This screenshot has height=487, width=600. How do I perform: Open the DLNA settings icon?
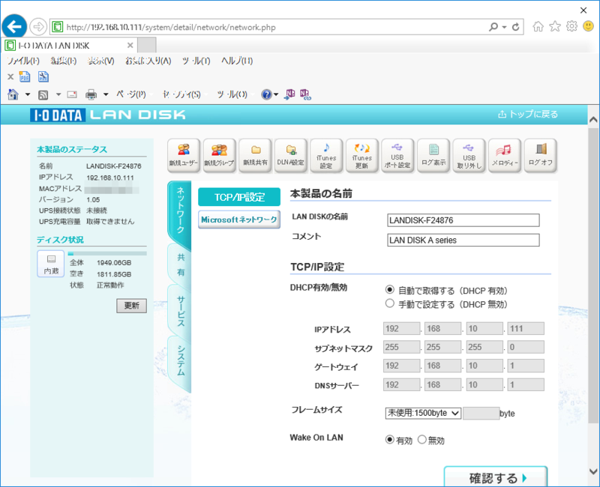point(290,155)
